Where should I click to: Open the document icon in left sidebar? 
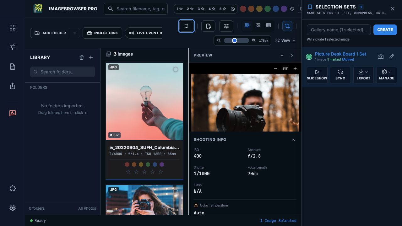(x=13, y=67)
